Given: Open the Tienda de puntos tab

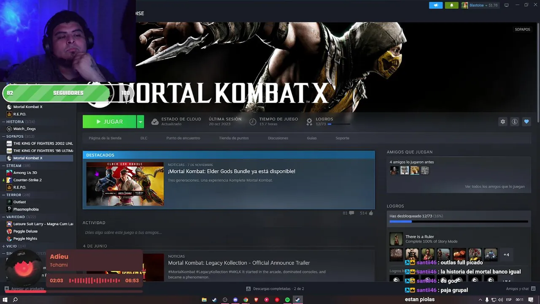Looking at the screenshot, I should [234, 138].
